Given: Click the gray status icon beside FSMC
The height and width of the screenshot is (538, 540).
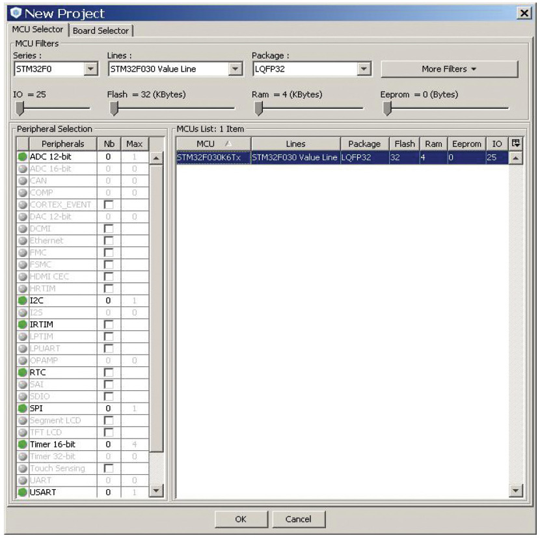Looking at the screenshot, I should coord(22,265).
